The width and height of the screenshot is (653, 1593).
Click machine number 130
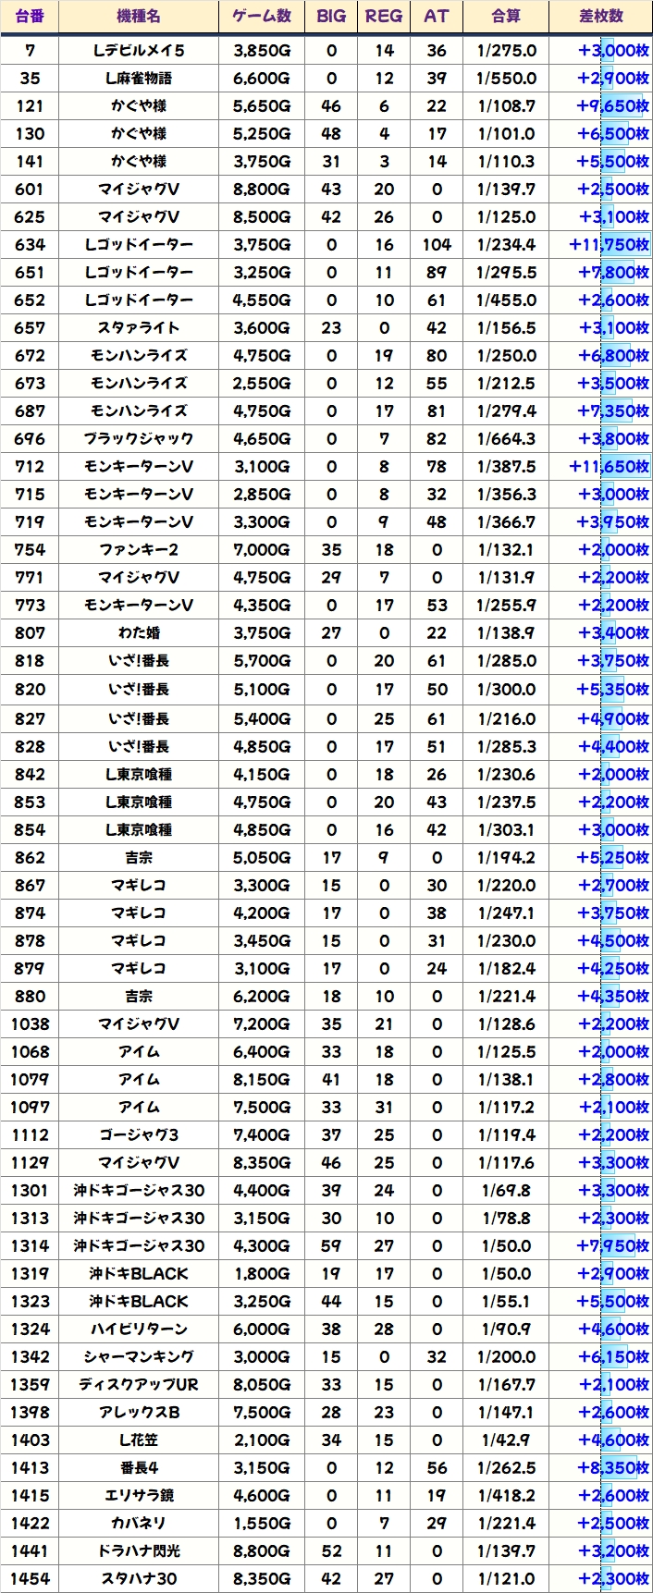coord(30,134)
